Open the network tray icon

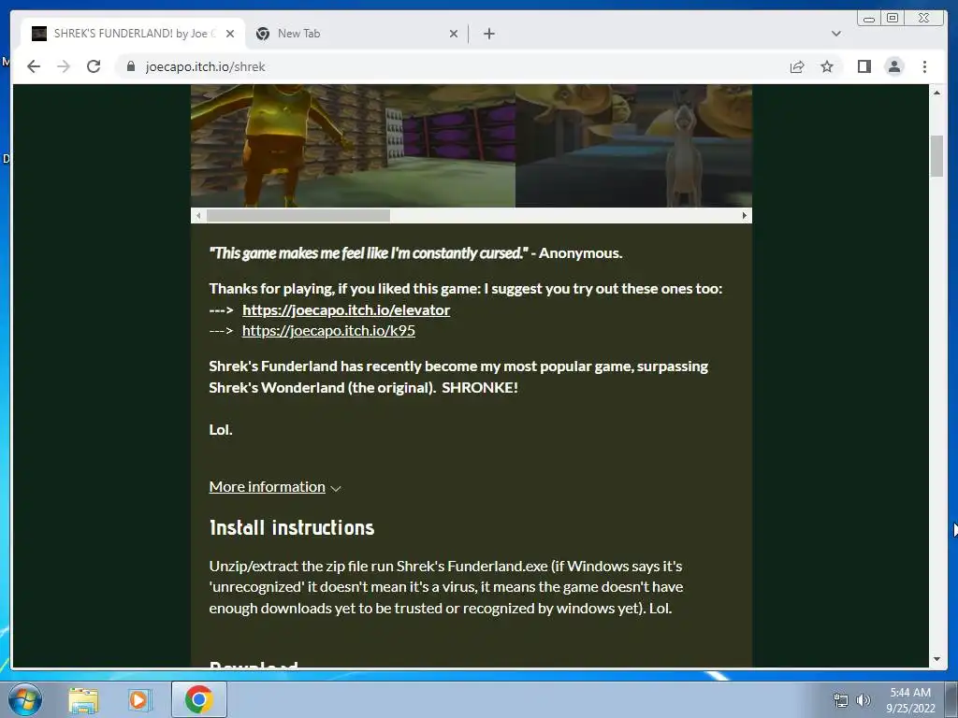(841, 700)
